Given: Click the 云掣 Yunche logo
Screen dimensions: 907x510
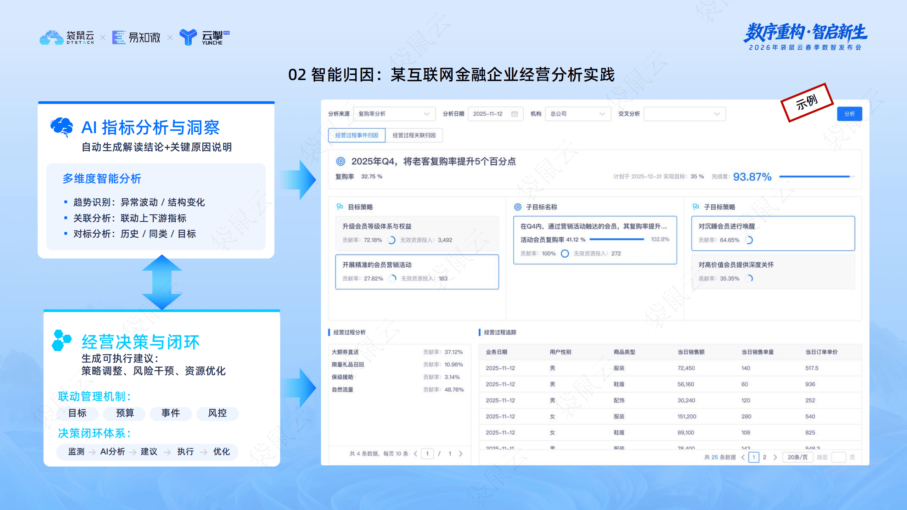Looking at the screenshot, I should coord(205,38).
